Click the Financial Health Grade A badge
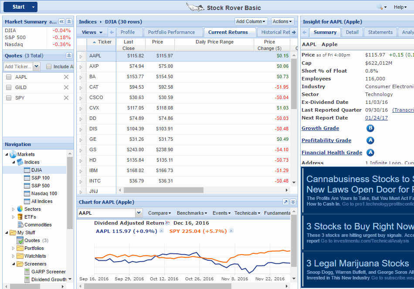 click(x=370, y=153)
